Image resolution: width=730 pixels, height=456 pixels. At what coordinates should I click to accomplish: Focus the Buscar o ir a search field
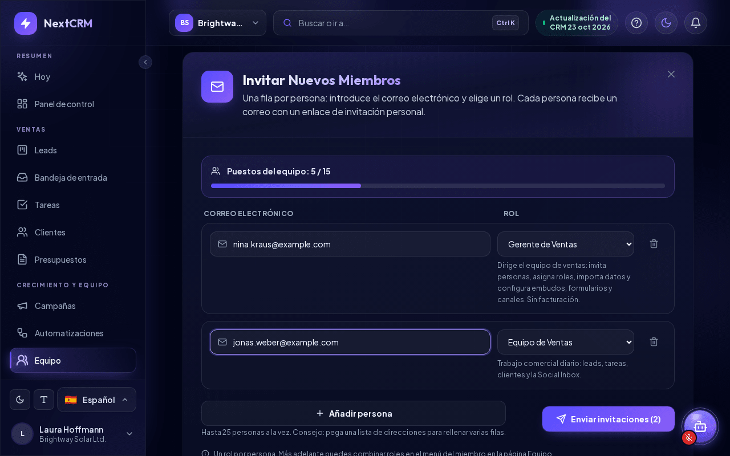point(401,23)
